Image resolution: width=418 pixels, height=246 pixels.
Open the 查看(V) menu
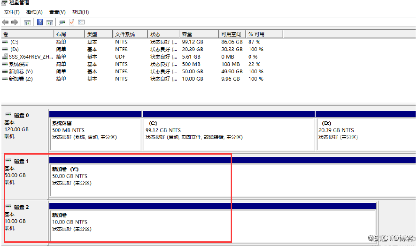pyautogui.click(x=57, y=12)
